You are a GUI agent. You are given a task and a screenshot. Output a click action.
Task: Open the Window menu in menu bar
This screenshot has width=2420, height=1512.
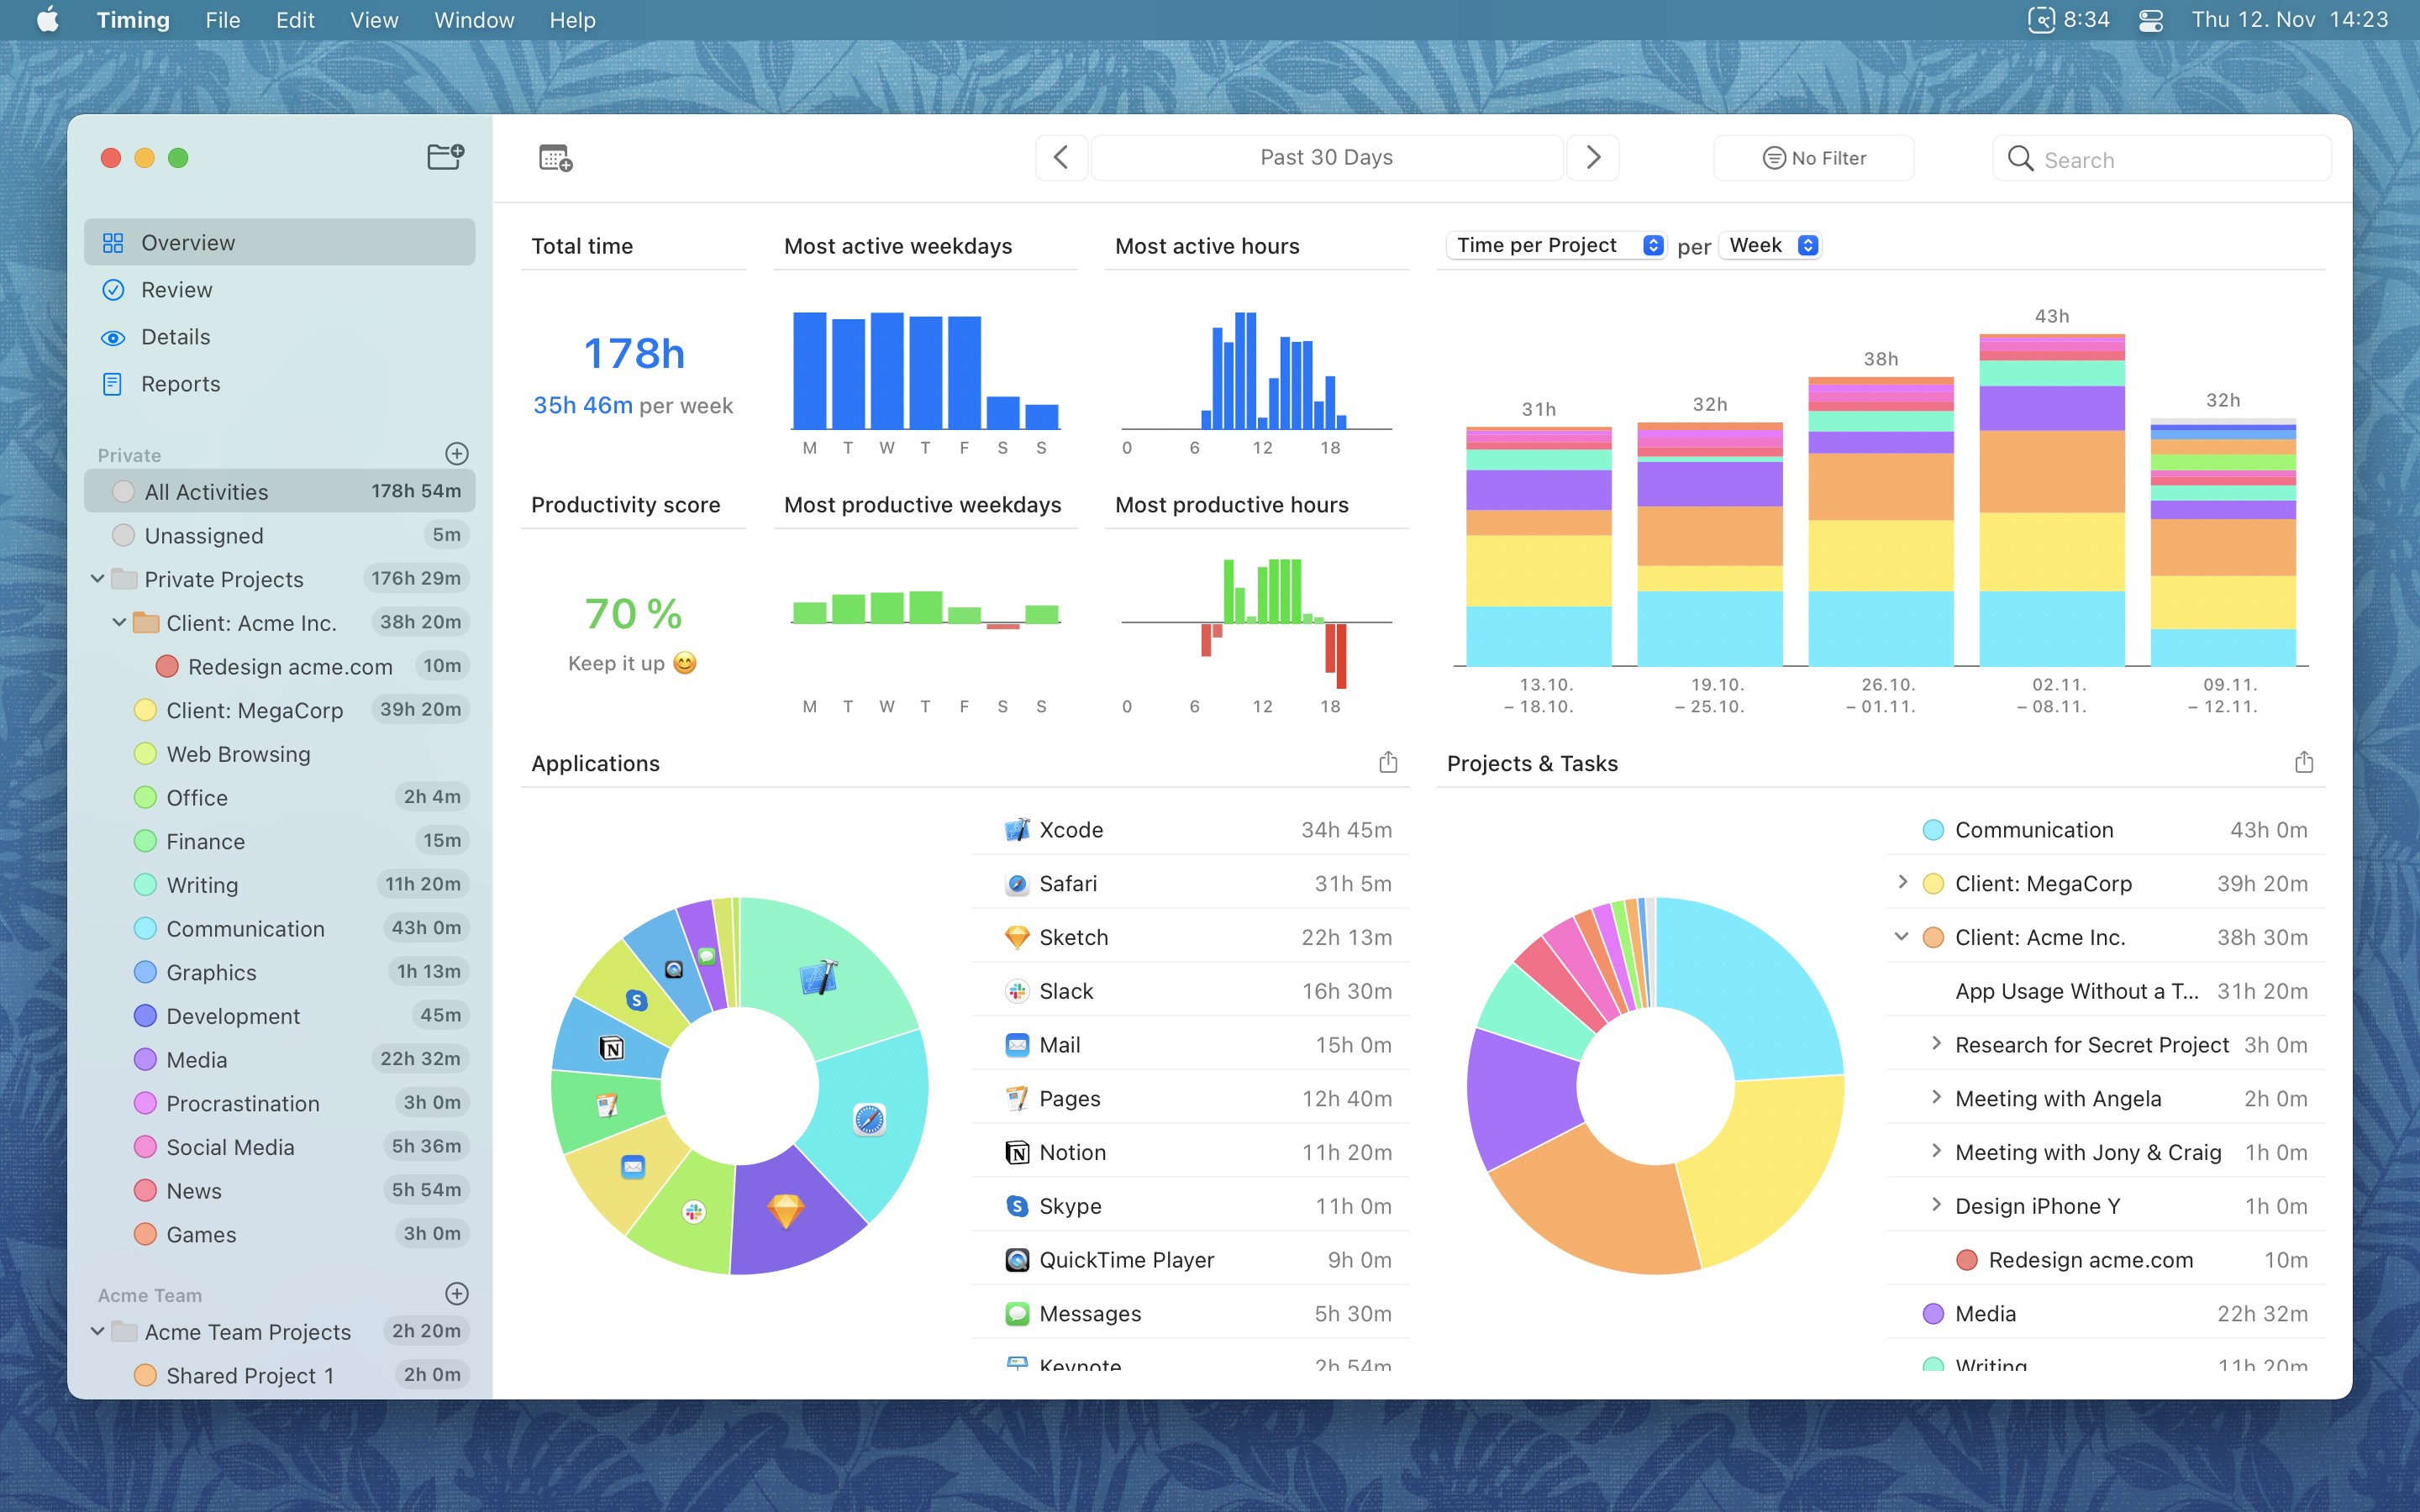471,19
